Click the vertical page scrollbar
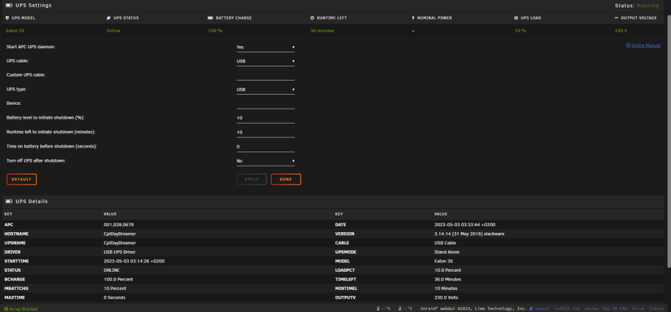 click(x=669, y=141)
